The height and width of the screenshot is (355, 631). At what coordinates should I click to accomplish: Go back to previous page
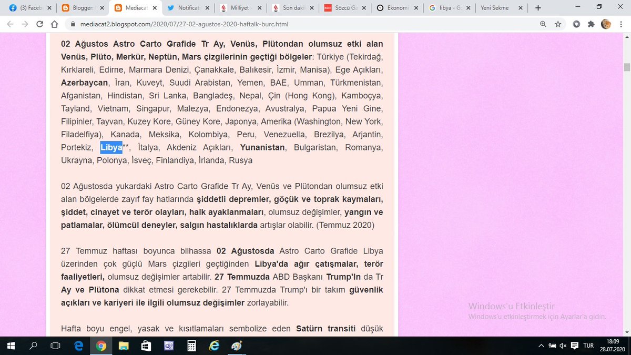(11, 24)
